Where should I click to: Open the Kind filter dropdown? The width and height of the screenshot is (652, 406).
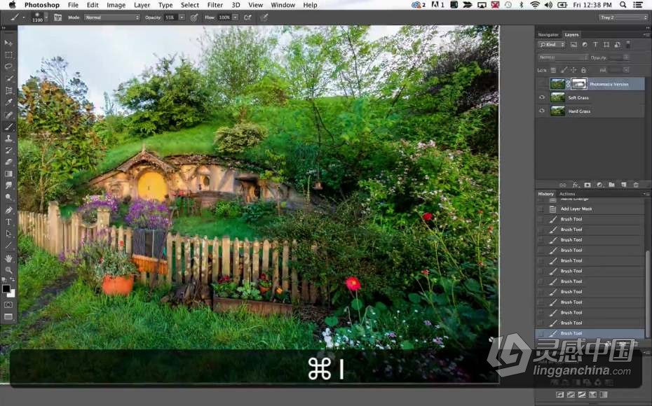551,44
